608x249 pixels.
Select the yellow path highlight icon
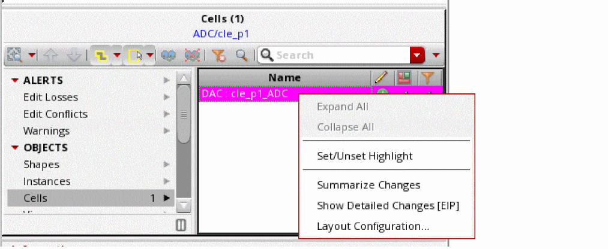101,56
